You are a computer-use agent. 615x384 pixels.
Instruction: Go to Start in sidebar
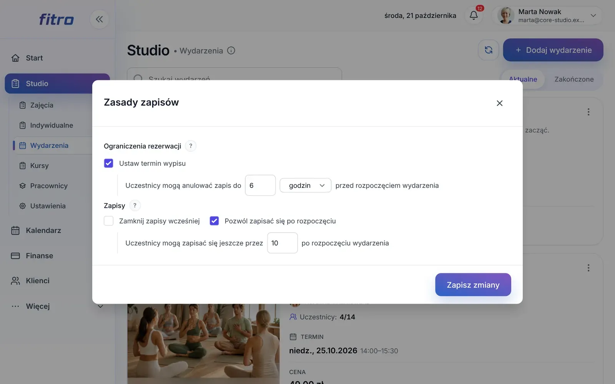[x=34, y=58]
